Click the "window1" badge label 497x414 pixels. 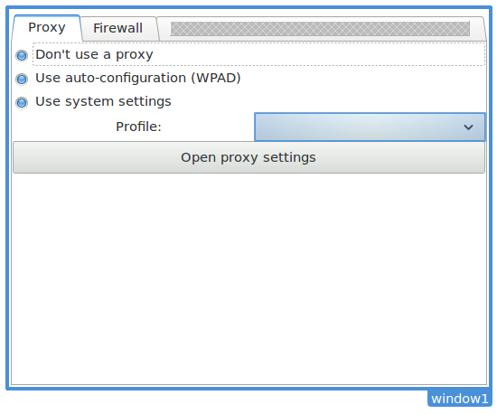[x=460, y=399]
